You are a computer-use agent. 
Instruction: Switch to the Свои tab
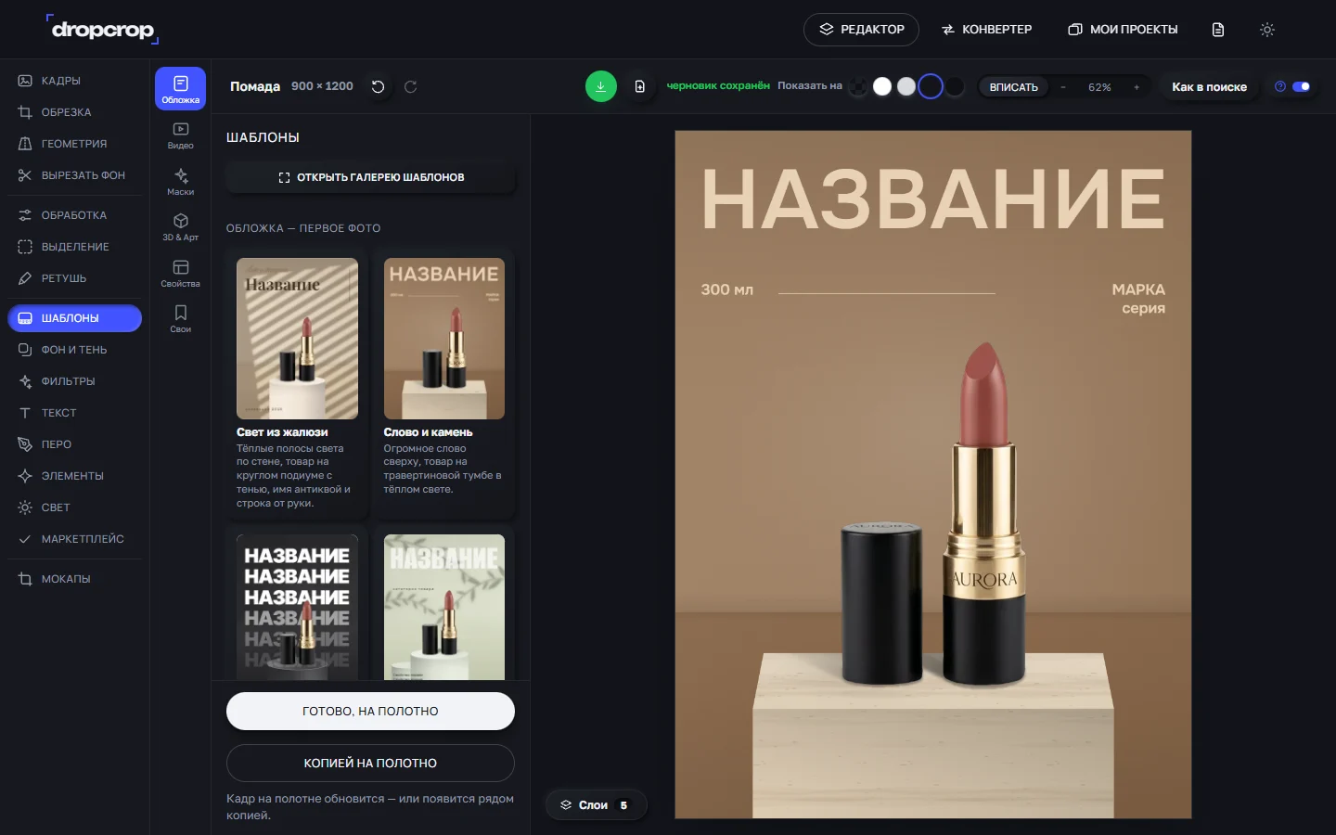[x=181, y=319]
